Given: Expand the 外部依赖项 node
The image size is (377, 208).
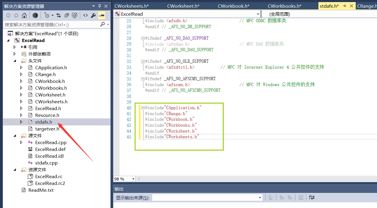Looking at the screenshot, I should pos(14,54).
